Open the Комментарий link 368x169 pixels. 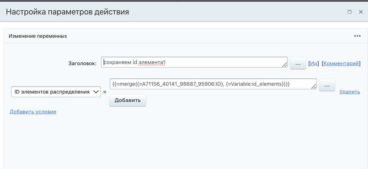pyautogui.click(x=341, y=63)
